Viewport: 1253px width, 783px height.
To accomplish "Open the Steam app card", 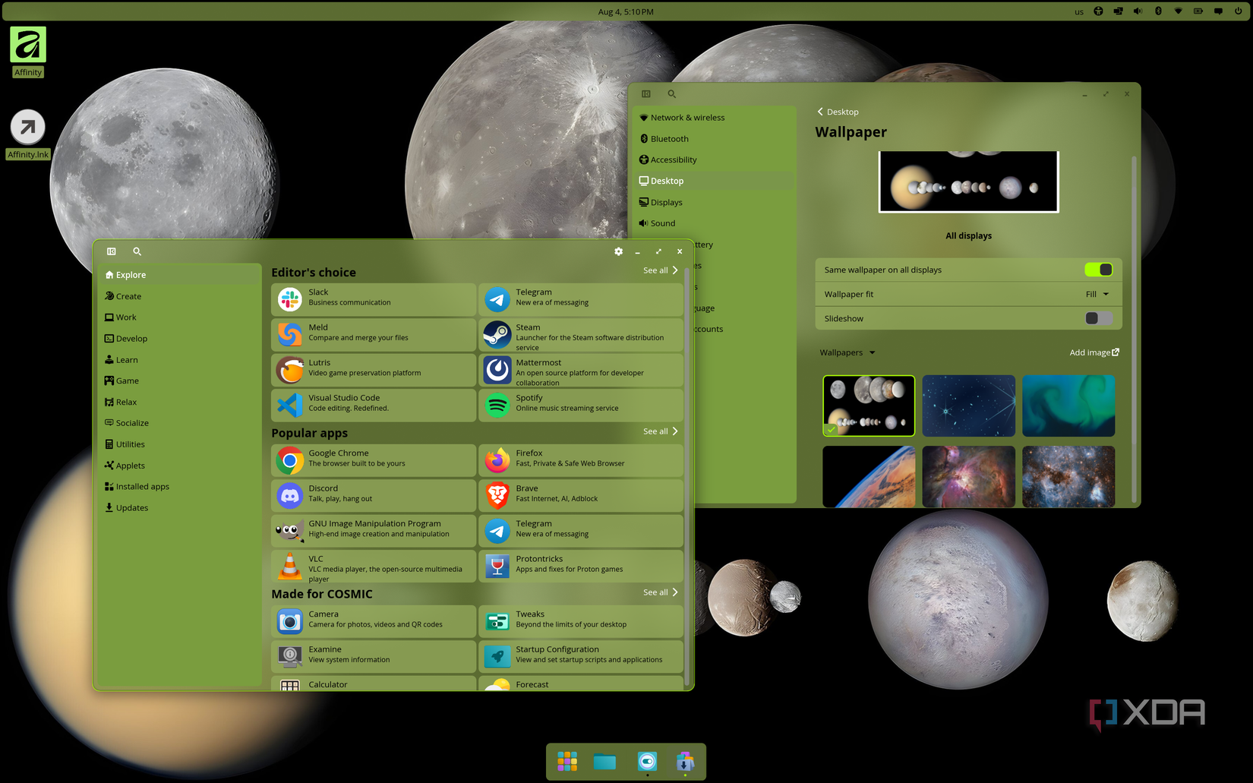I will pyautogui.click(x=580, y=334).
